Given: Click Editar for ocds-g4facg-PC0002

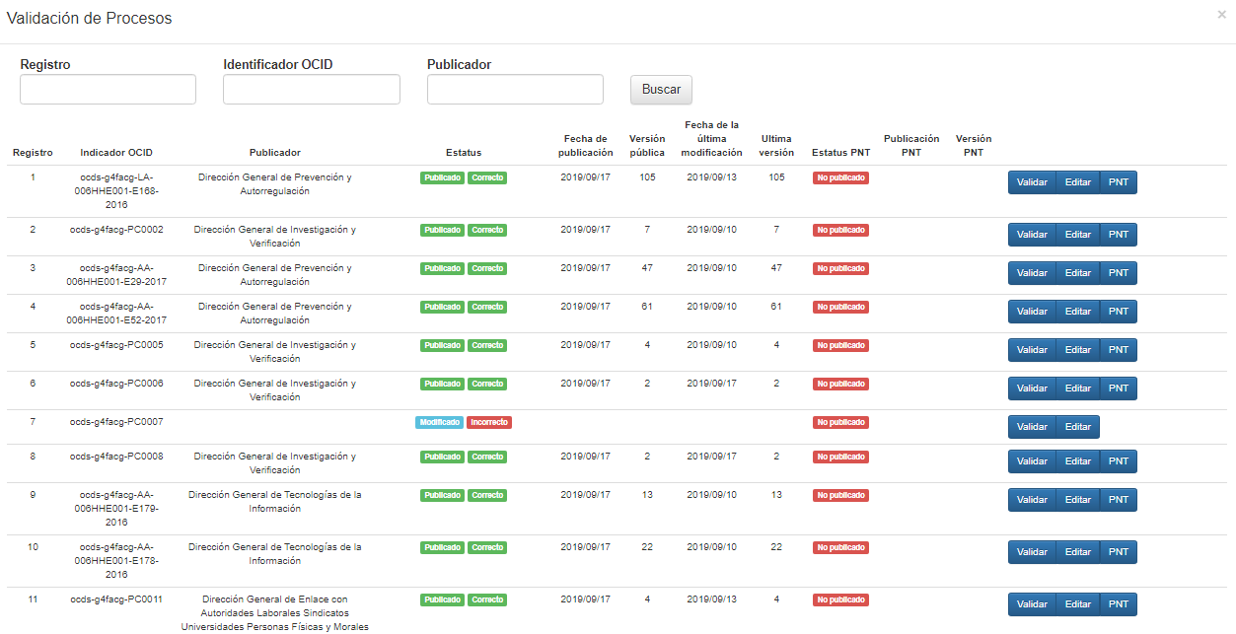Looking at the screenshot, I should click(x=1078, y=235).
